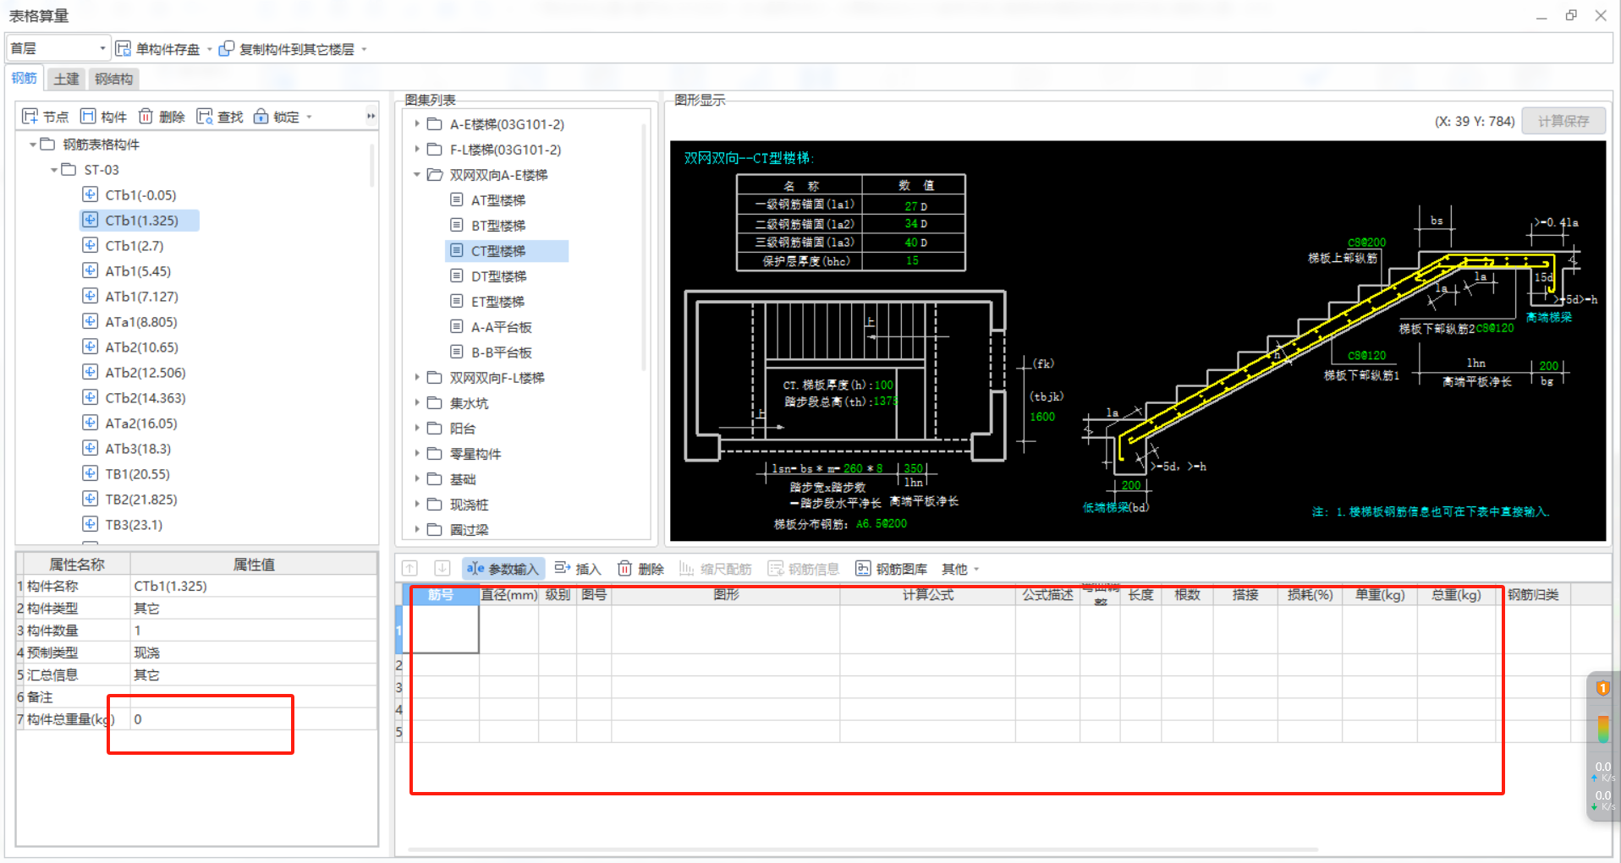The height and width of the screenshot is (863, 1621).
Task: Expand the 双网双向F-L楼梯 folder
Action: (417, 378)
